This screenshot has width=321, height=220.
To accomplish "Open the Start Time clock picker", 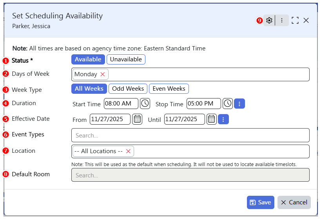I will click(145, 104).
